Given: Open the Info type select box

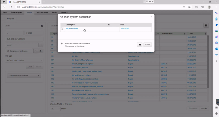Looking at the screenshot, I should pos(24,60).
